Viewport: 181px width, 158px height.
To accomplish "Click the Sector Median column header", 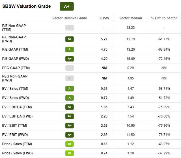I will 131,18.
